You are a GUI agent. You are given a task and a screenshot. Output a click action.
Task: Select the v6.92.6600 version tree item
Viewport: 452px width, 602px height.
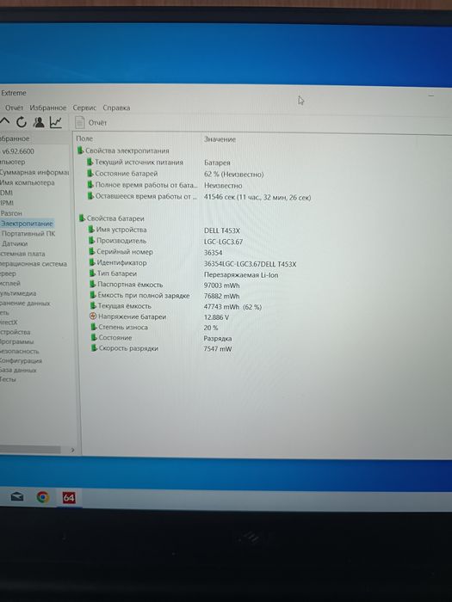(x=18, y=151)
